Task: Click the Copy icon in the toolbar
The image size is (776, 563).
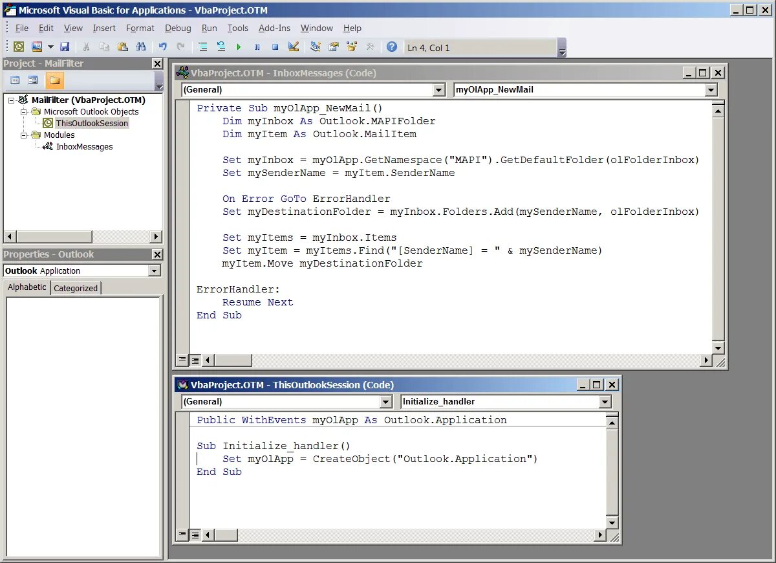Action: pos(104,47)
